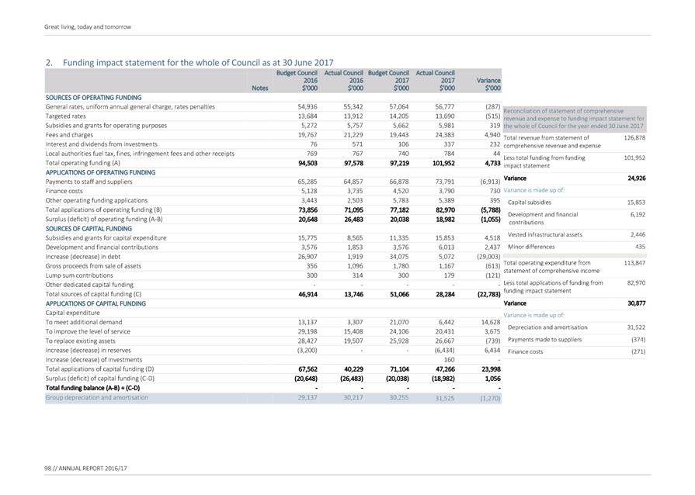This screenshot has height=495, width=695.
Task: Select the value 126,878 in reconciliation panel
Action: tap(634, 137)
